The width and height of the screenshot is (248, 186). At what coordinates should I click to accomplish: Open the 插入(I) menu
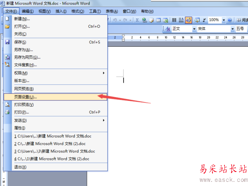pyautogui.click(x=61, y=12)
